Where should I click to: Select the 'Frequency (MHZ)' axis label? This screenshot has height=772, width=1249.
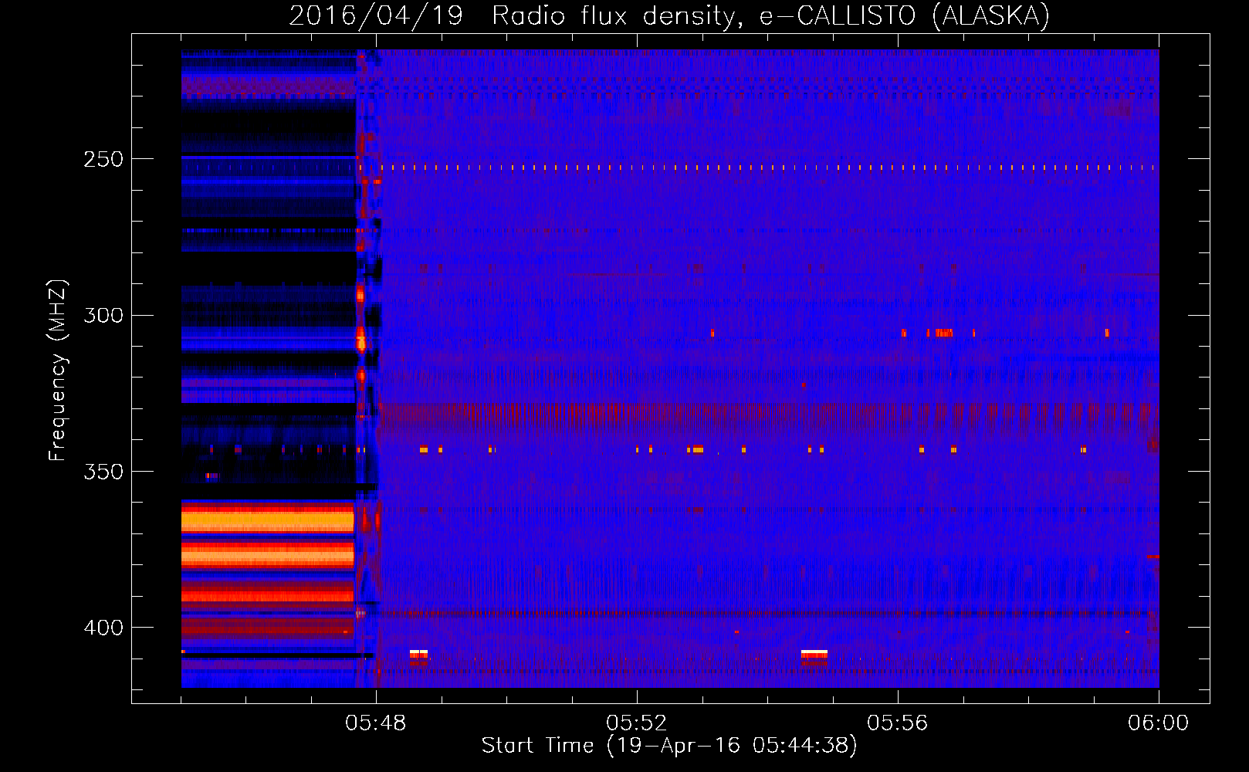[x=58, y=370]
